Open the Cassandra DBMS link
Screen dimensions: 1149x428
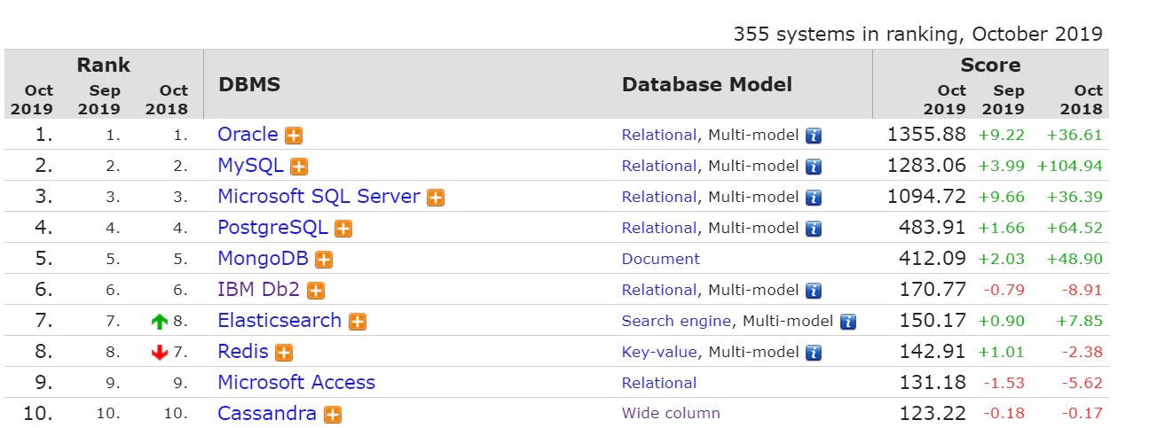pyautogui.click(x=267, y=414)
